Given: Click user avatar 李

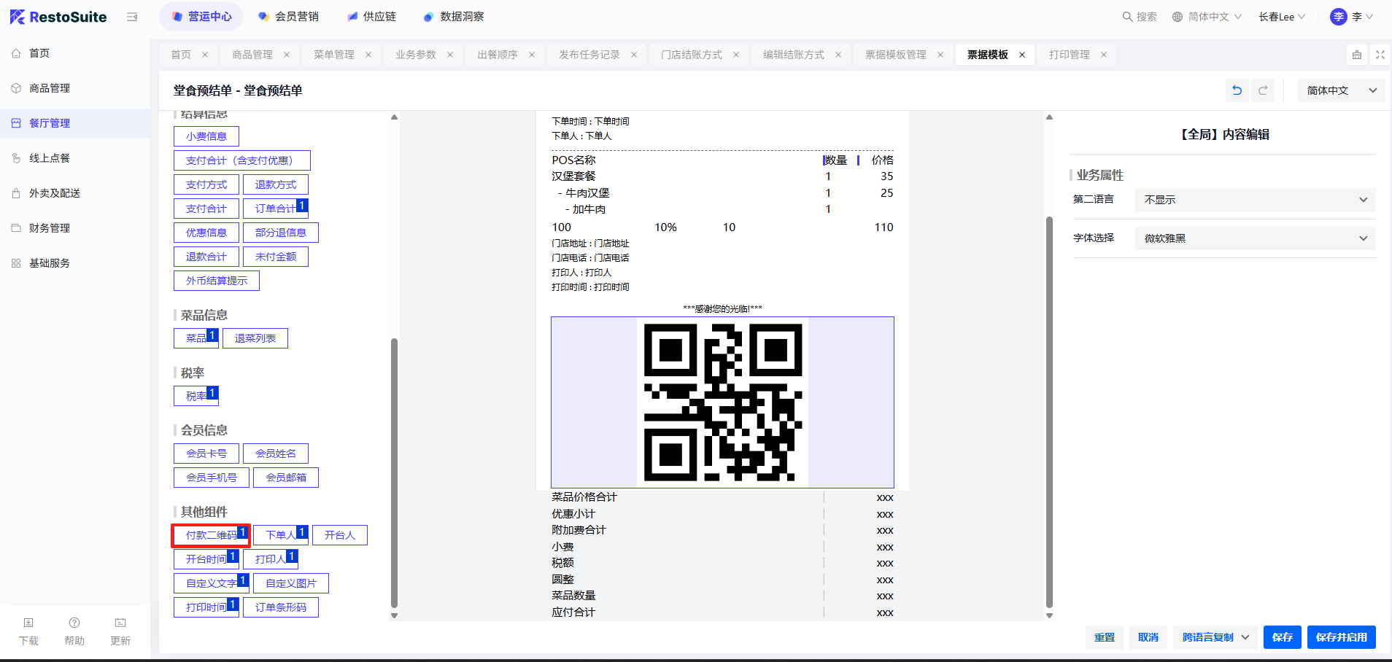Looking at the screenshot, I should point(1338,17).
